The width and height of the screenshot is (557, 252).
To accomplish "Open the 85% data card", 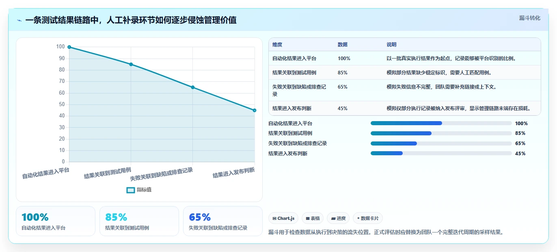I will pos(139,221).
